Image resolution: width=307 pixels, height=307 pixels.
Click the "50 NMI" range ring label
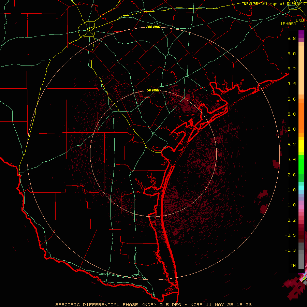coord(153,90)
